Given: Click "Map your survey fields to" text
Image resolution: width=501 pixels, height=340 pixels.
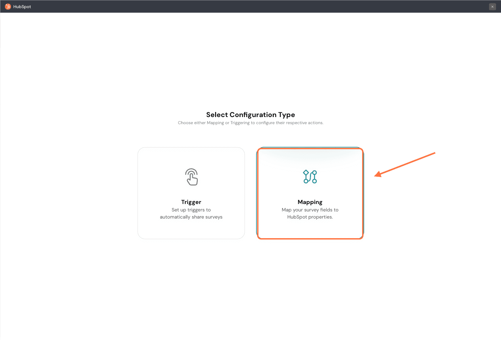Looking at the screenshot, I should (310, 210).
